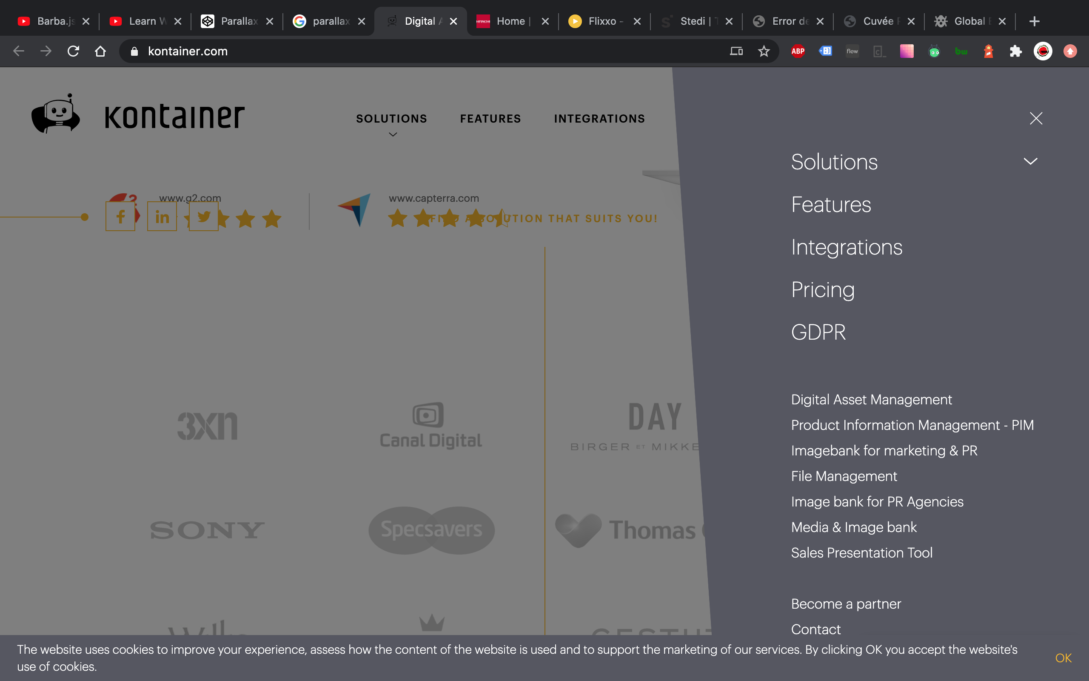Viewport: 1089px width, 681px height.
Task: Open the Become a partner link
Action: click(x=846, y=604)
